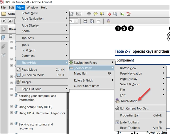Open the Edit menu in menu bar
The height and width of the screenshot is (134, 170).
tap(11, 8)
